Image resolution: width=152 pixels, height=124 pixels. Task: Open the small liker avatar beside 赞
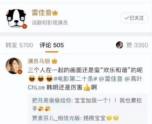coord(120,45)
